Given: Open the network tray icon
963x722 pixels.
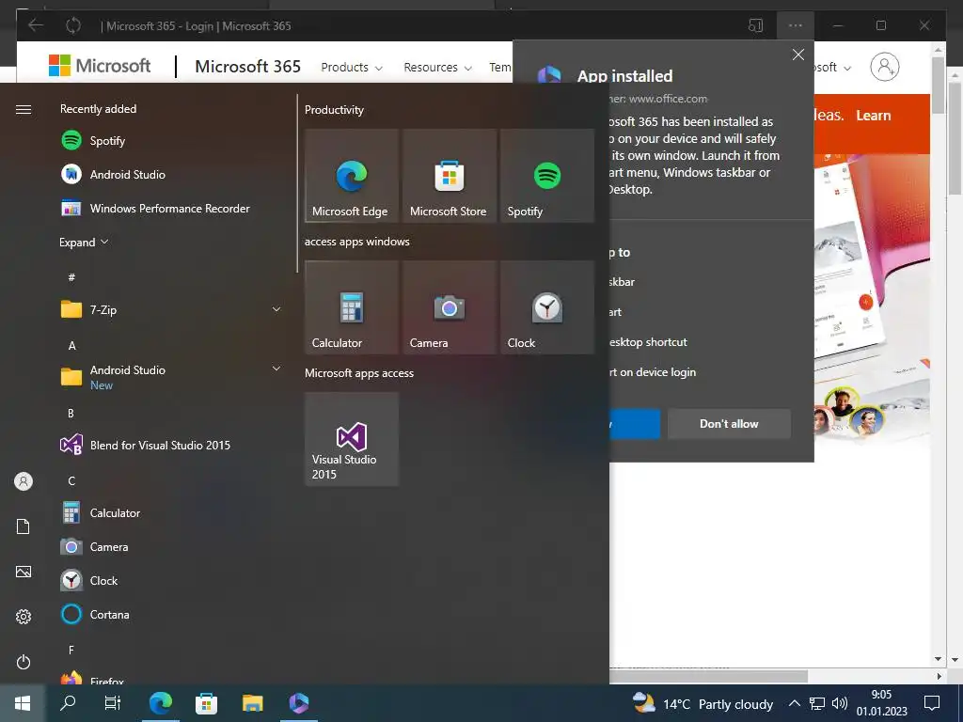Looking at the screenshot, I should click(817, 703).
